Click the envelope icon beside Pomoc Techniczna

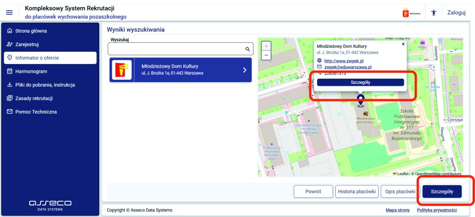click(x=9, y=112)
